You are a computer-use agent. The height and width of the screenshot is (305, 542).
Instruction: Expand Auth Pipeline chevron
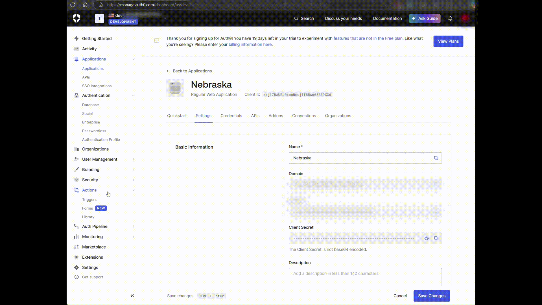coord(133,226)
